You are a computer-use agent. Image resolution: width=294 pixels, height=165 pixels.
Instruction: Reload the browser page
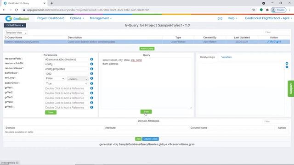(x=17, y=10)
